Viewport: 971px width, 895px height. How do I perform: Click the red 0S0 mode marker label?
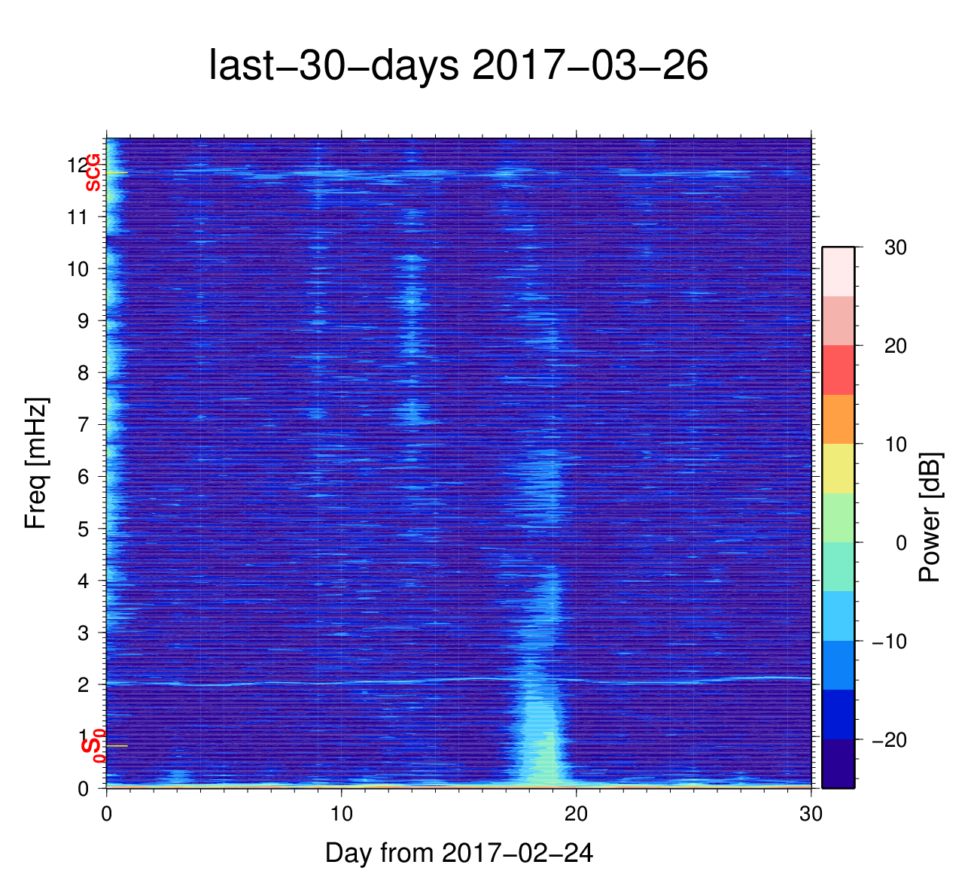tap(93, 745)
